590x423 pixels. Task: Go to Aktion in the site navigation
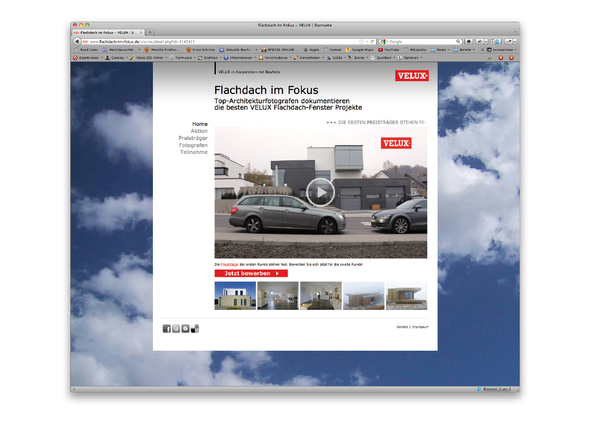point(199,131)
